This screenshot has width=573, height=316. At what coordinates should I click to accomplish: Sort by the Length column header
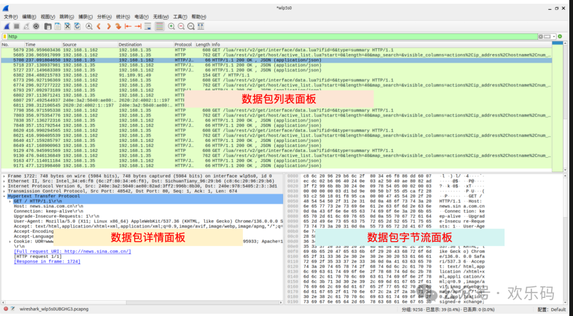point(203,45)
